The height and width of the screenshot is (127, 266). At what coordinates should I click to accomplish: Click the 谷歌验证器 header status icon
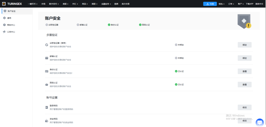[47, 25]
